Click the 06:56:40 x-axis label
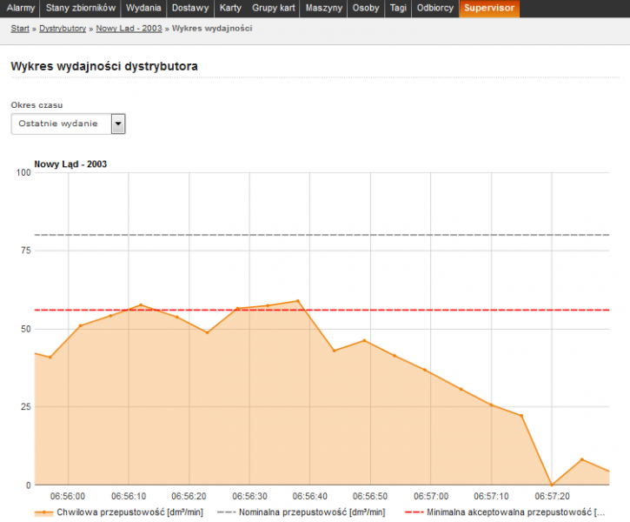630x522 pixels. point(309,496)
